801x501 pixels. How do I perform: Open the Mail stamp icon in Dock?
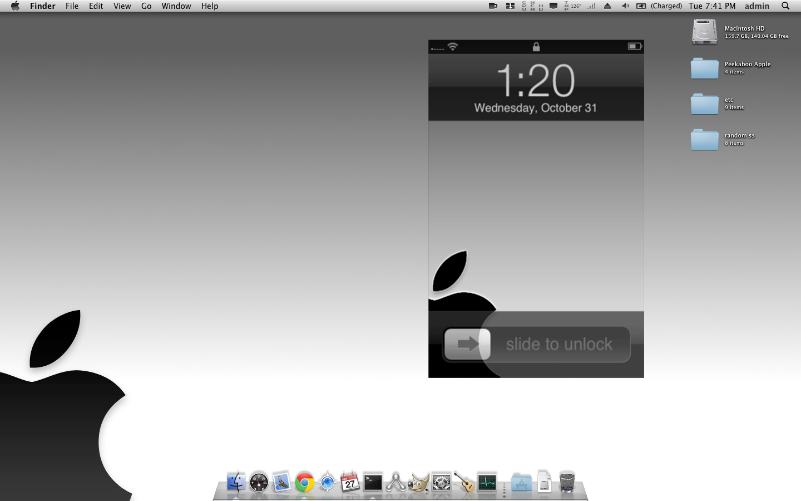(281, 482)
